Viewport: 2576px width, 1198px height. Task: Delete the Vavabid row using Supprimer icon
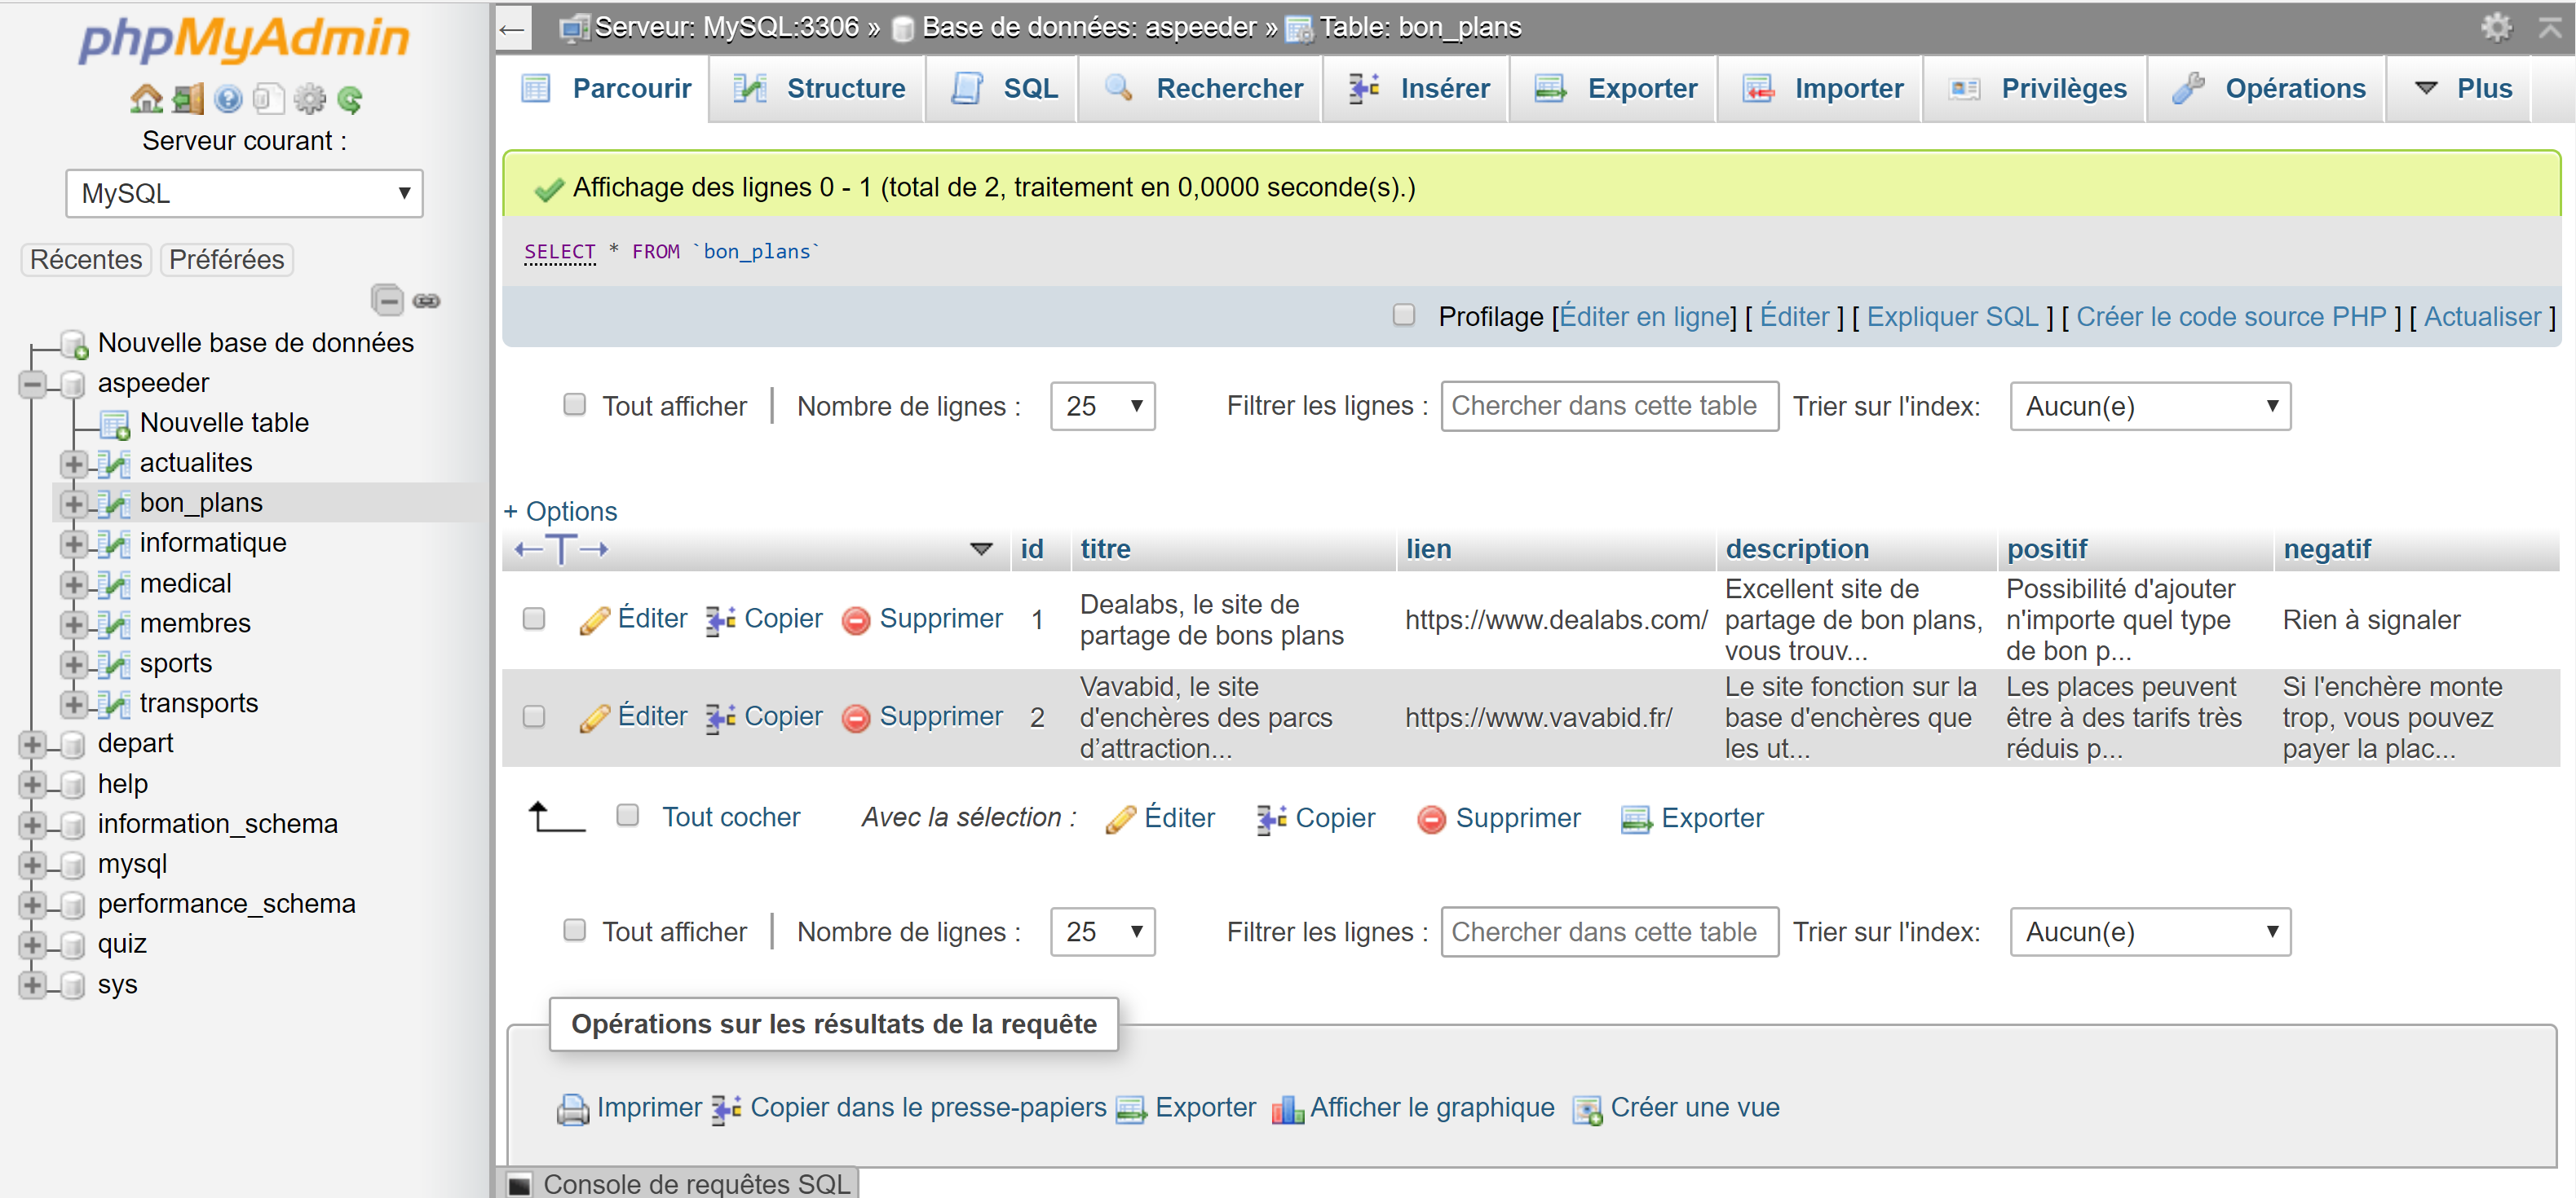coord(857,717)
